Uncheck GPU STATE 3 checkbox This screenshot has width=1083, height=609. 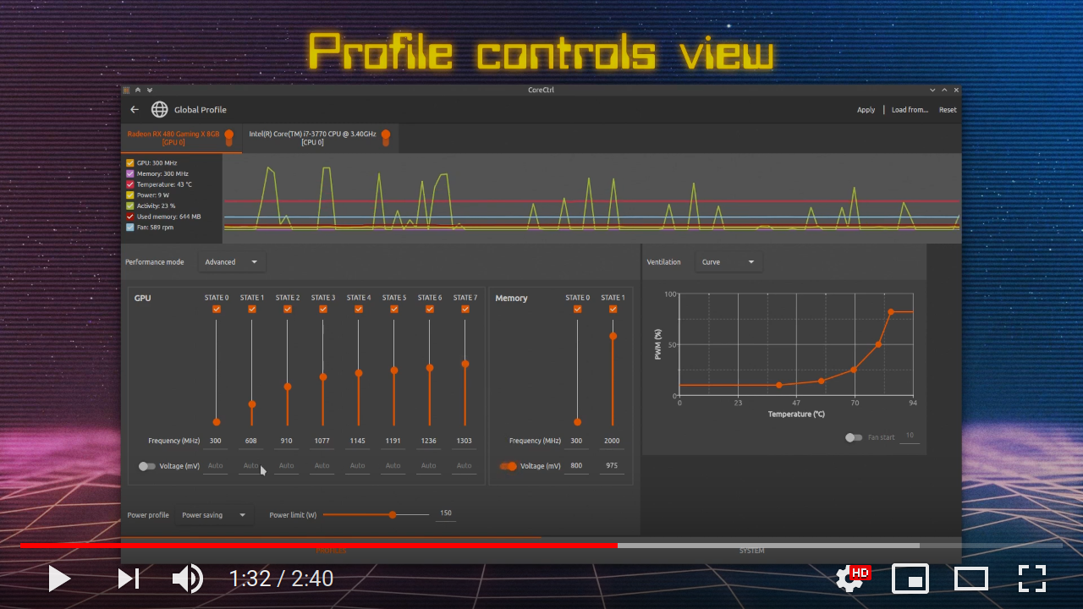[323, 310]
